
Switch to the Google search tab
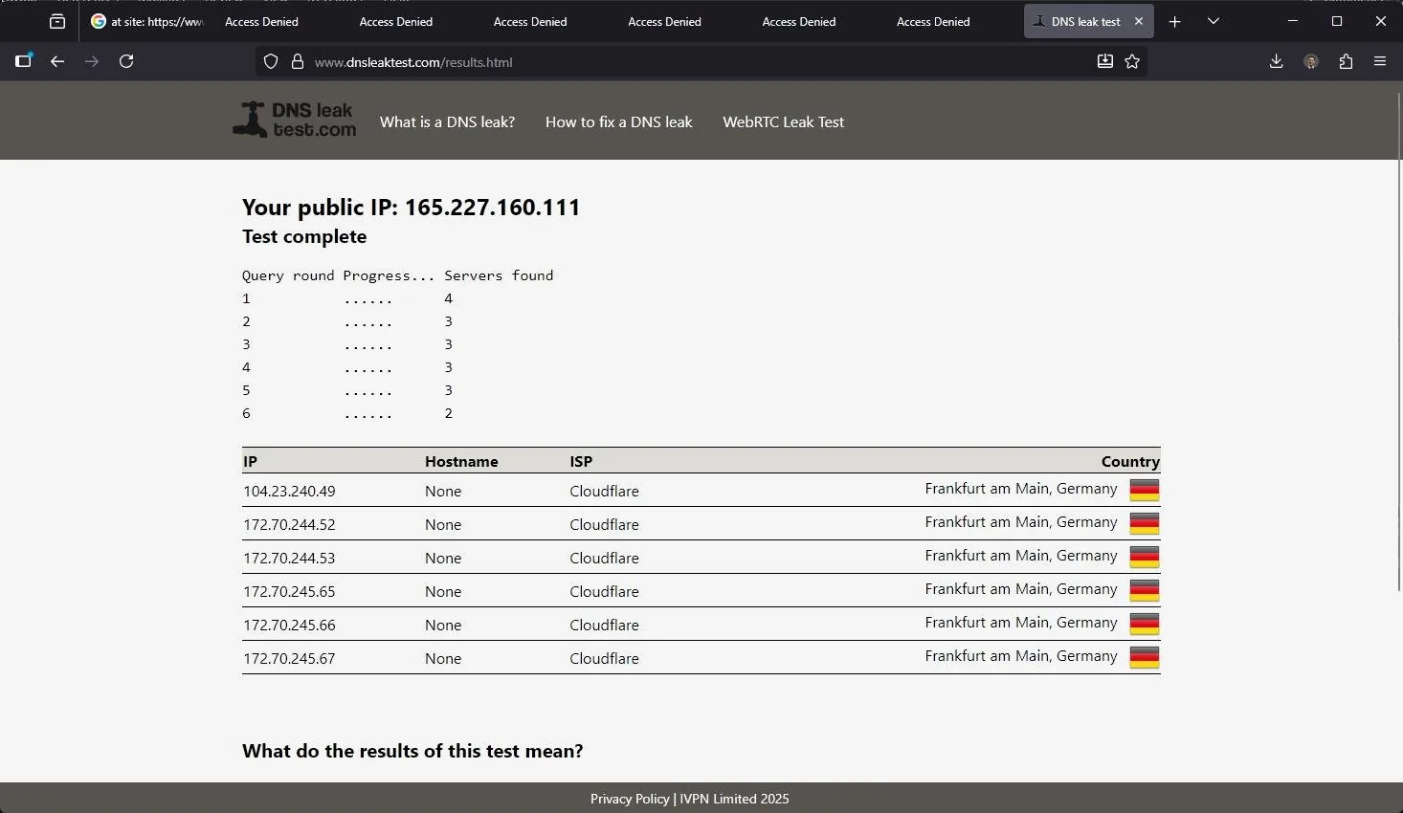(146, 21)
